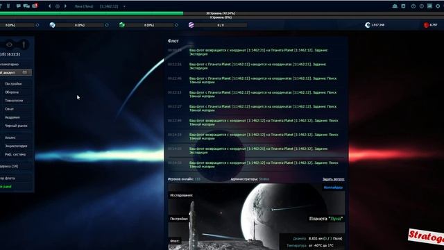Click the crystal resource storage bar
Screen dimensions: 444x250
pyautogui.click(x=80, y=25)
